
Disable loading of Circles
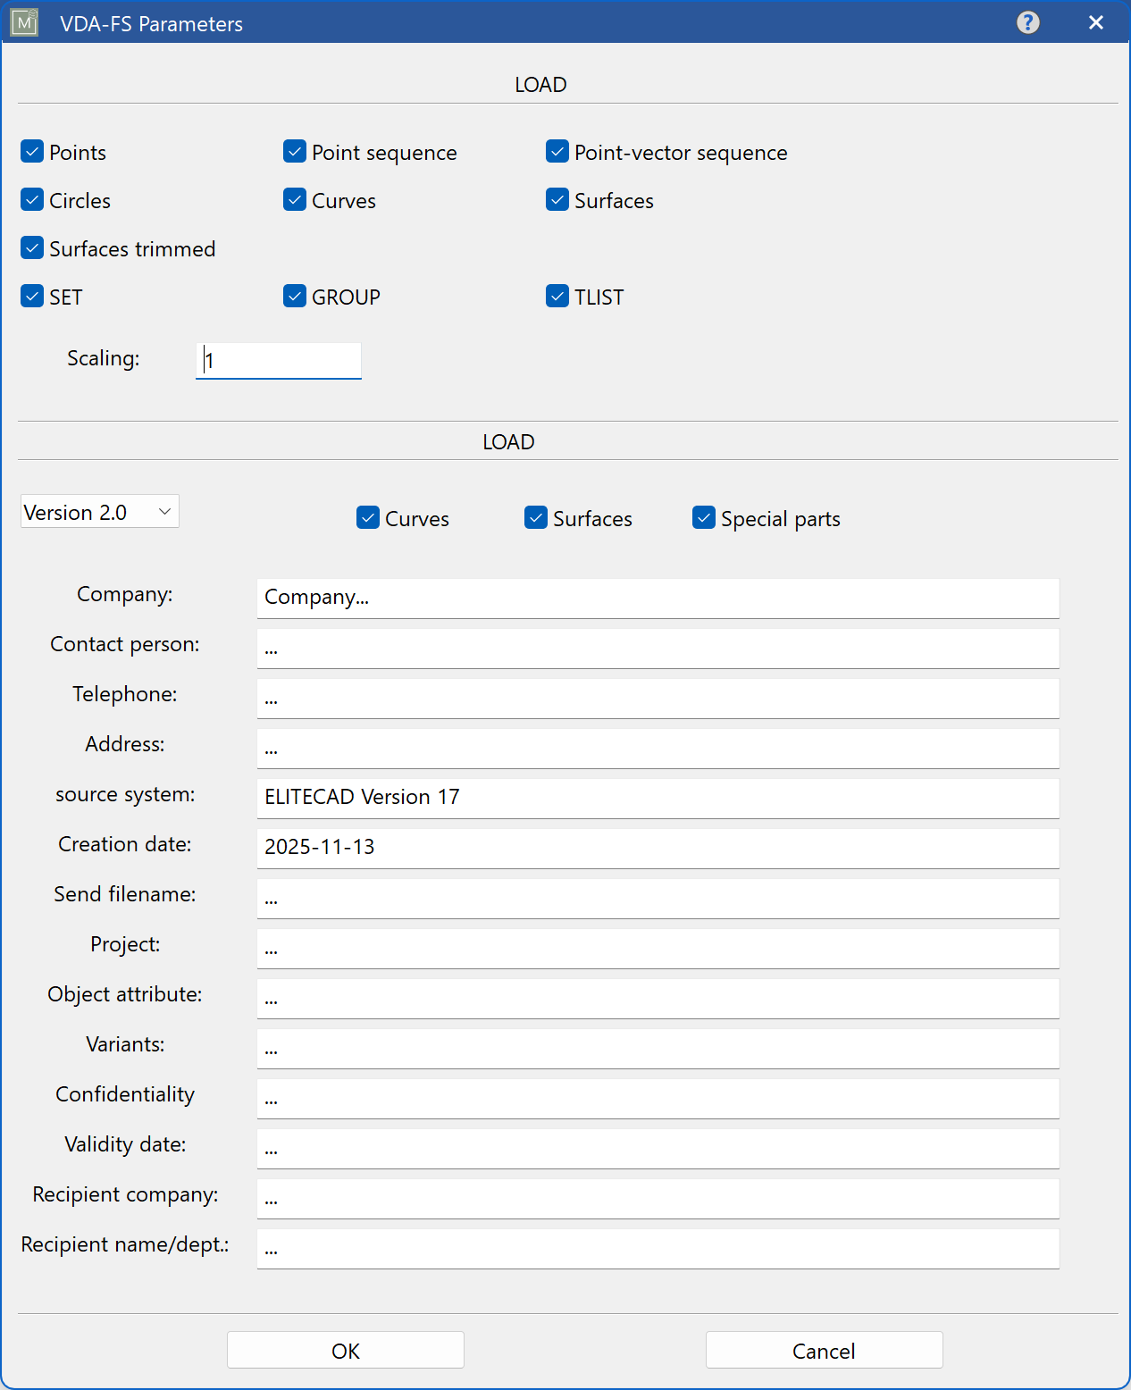32,199
